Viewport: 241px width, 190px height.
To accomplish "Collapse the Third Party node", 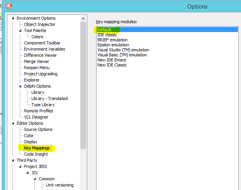I will coord(13,160).
